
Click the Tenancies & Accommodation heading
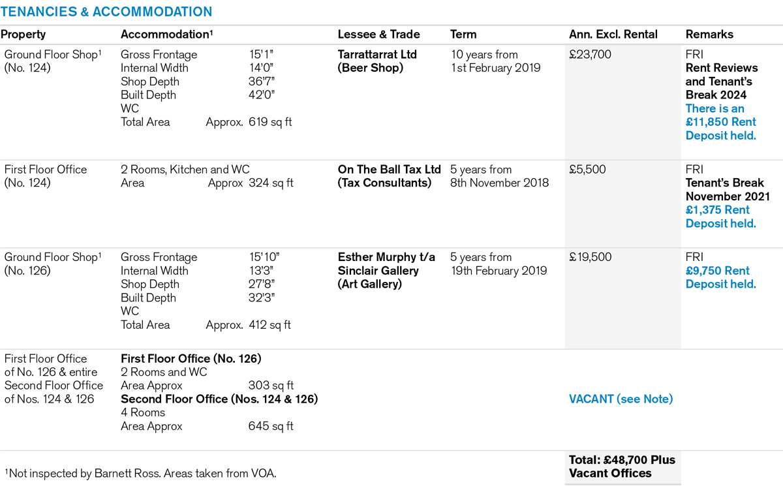106,12
